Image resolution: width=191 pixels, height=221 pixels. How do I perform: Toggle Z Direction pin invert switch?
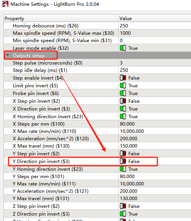pos(123,214)
